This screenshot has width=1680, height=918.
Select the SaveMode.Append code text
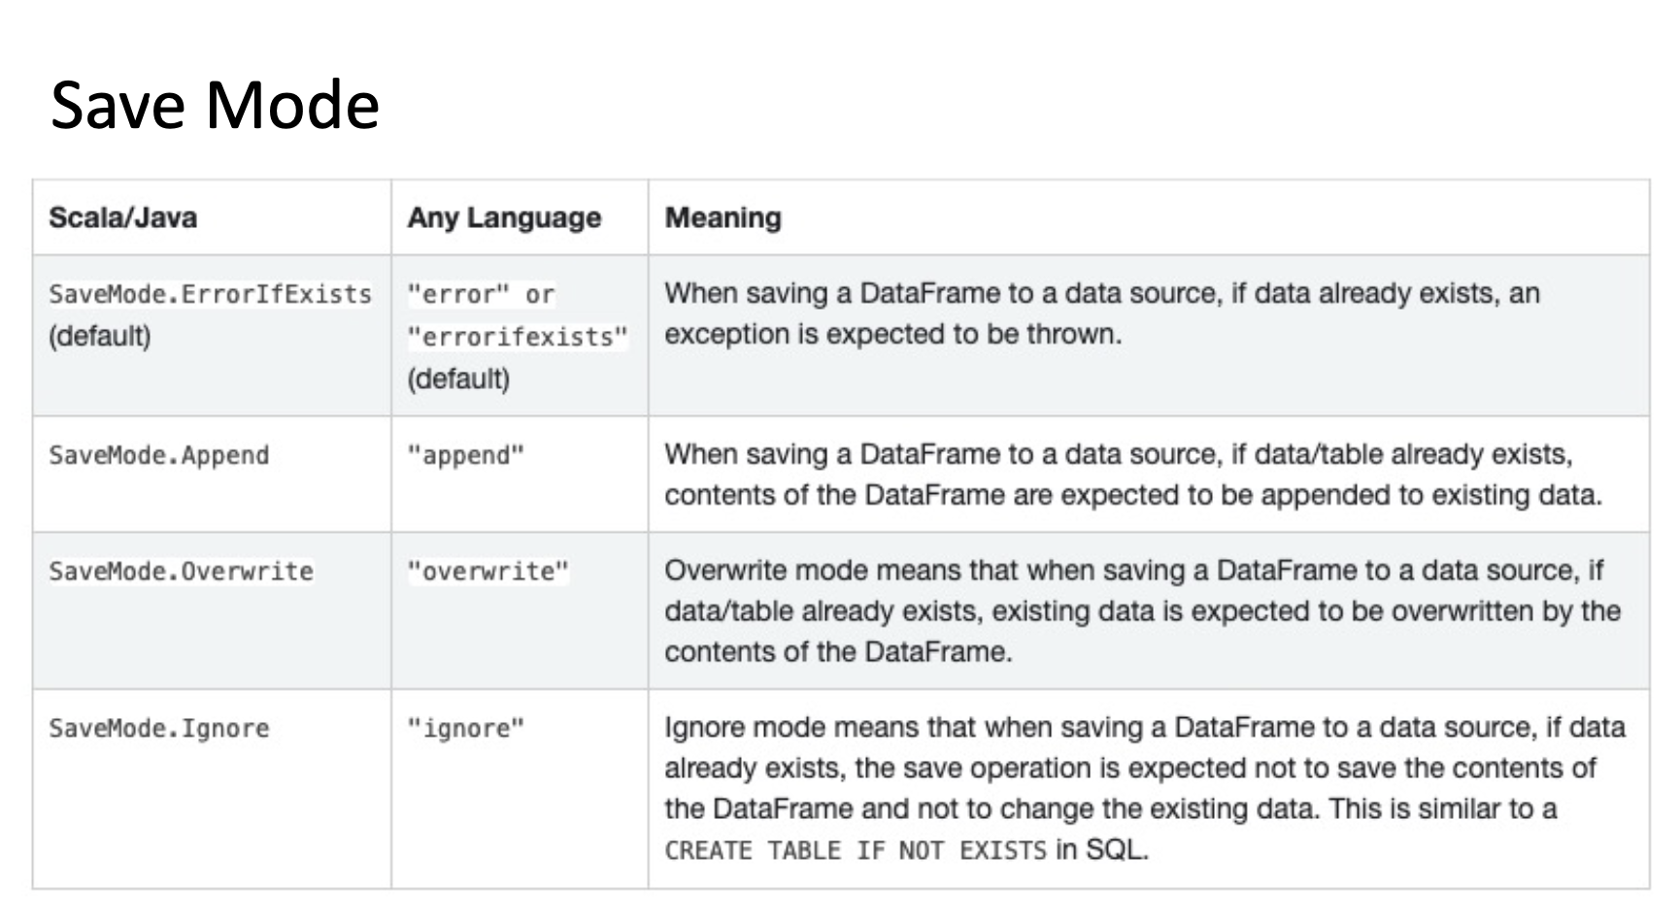159,455
